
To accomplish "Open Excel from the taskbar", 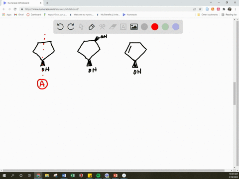I will 73,176.
